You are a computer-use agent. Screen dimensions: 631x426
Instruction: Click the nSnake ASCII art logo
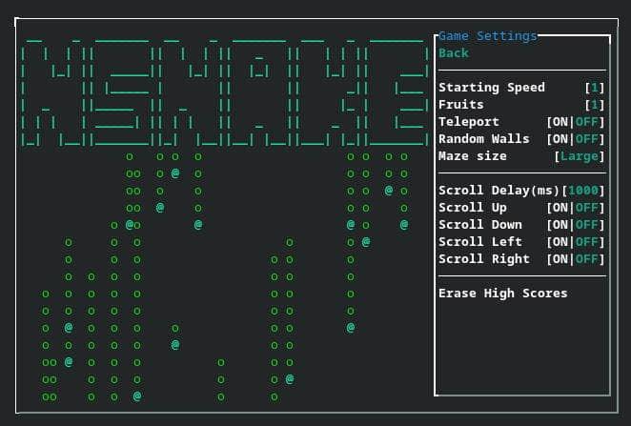point(224,92)
